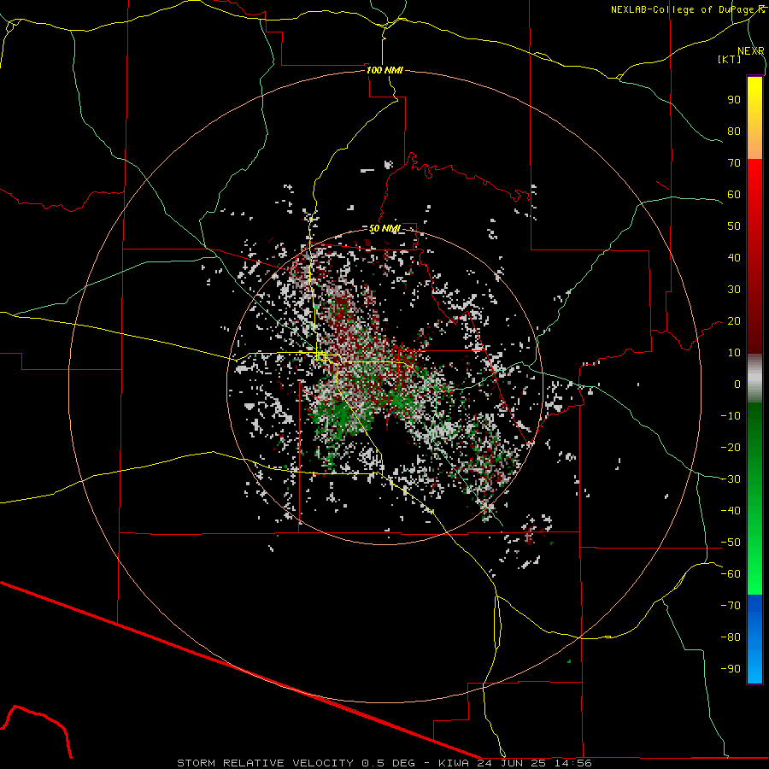This screenshot has height=769, width=769.
Task: Click the positive 30 value on the velocity scale
Action: coord(734,290)
